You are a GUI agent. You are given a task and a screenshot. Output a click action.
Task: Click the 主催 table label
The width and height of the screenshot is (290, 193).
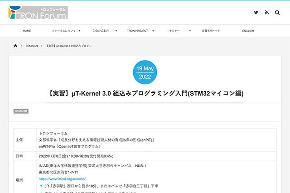click(x=19, y=140)
